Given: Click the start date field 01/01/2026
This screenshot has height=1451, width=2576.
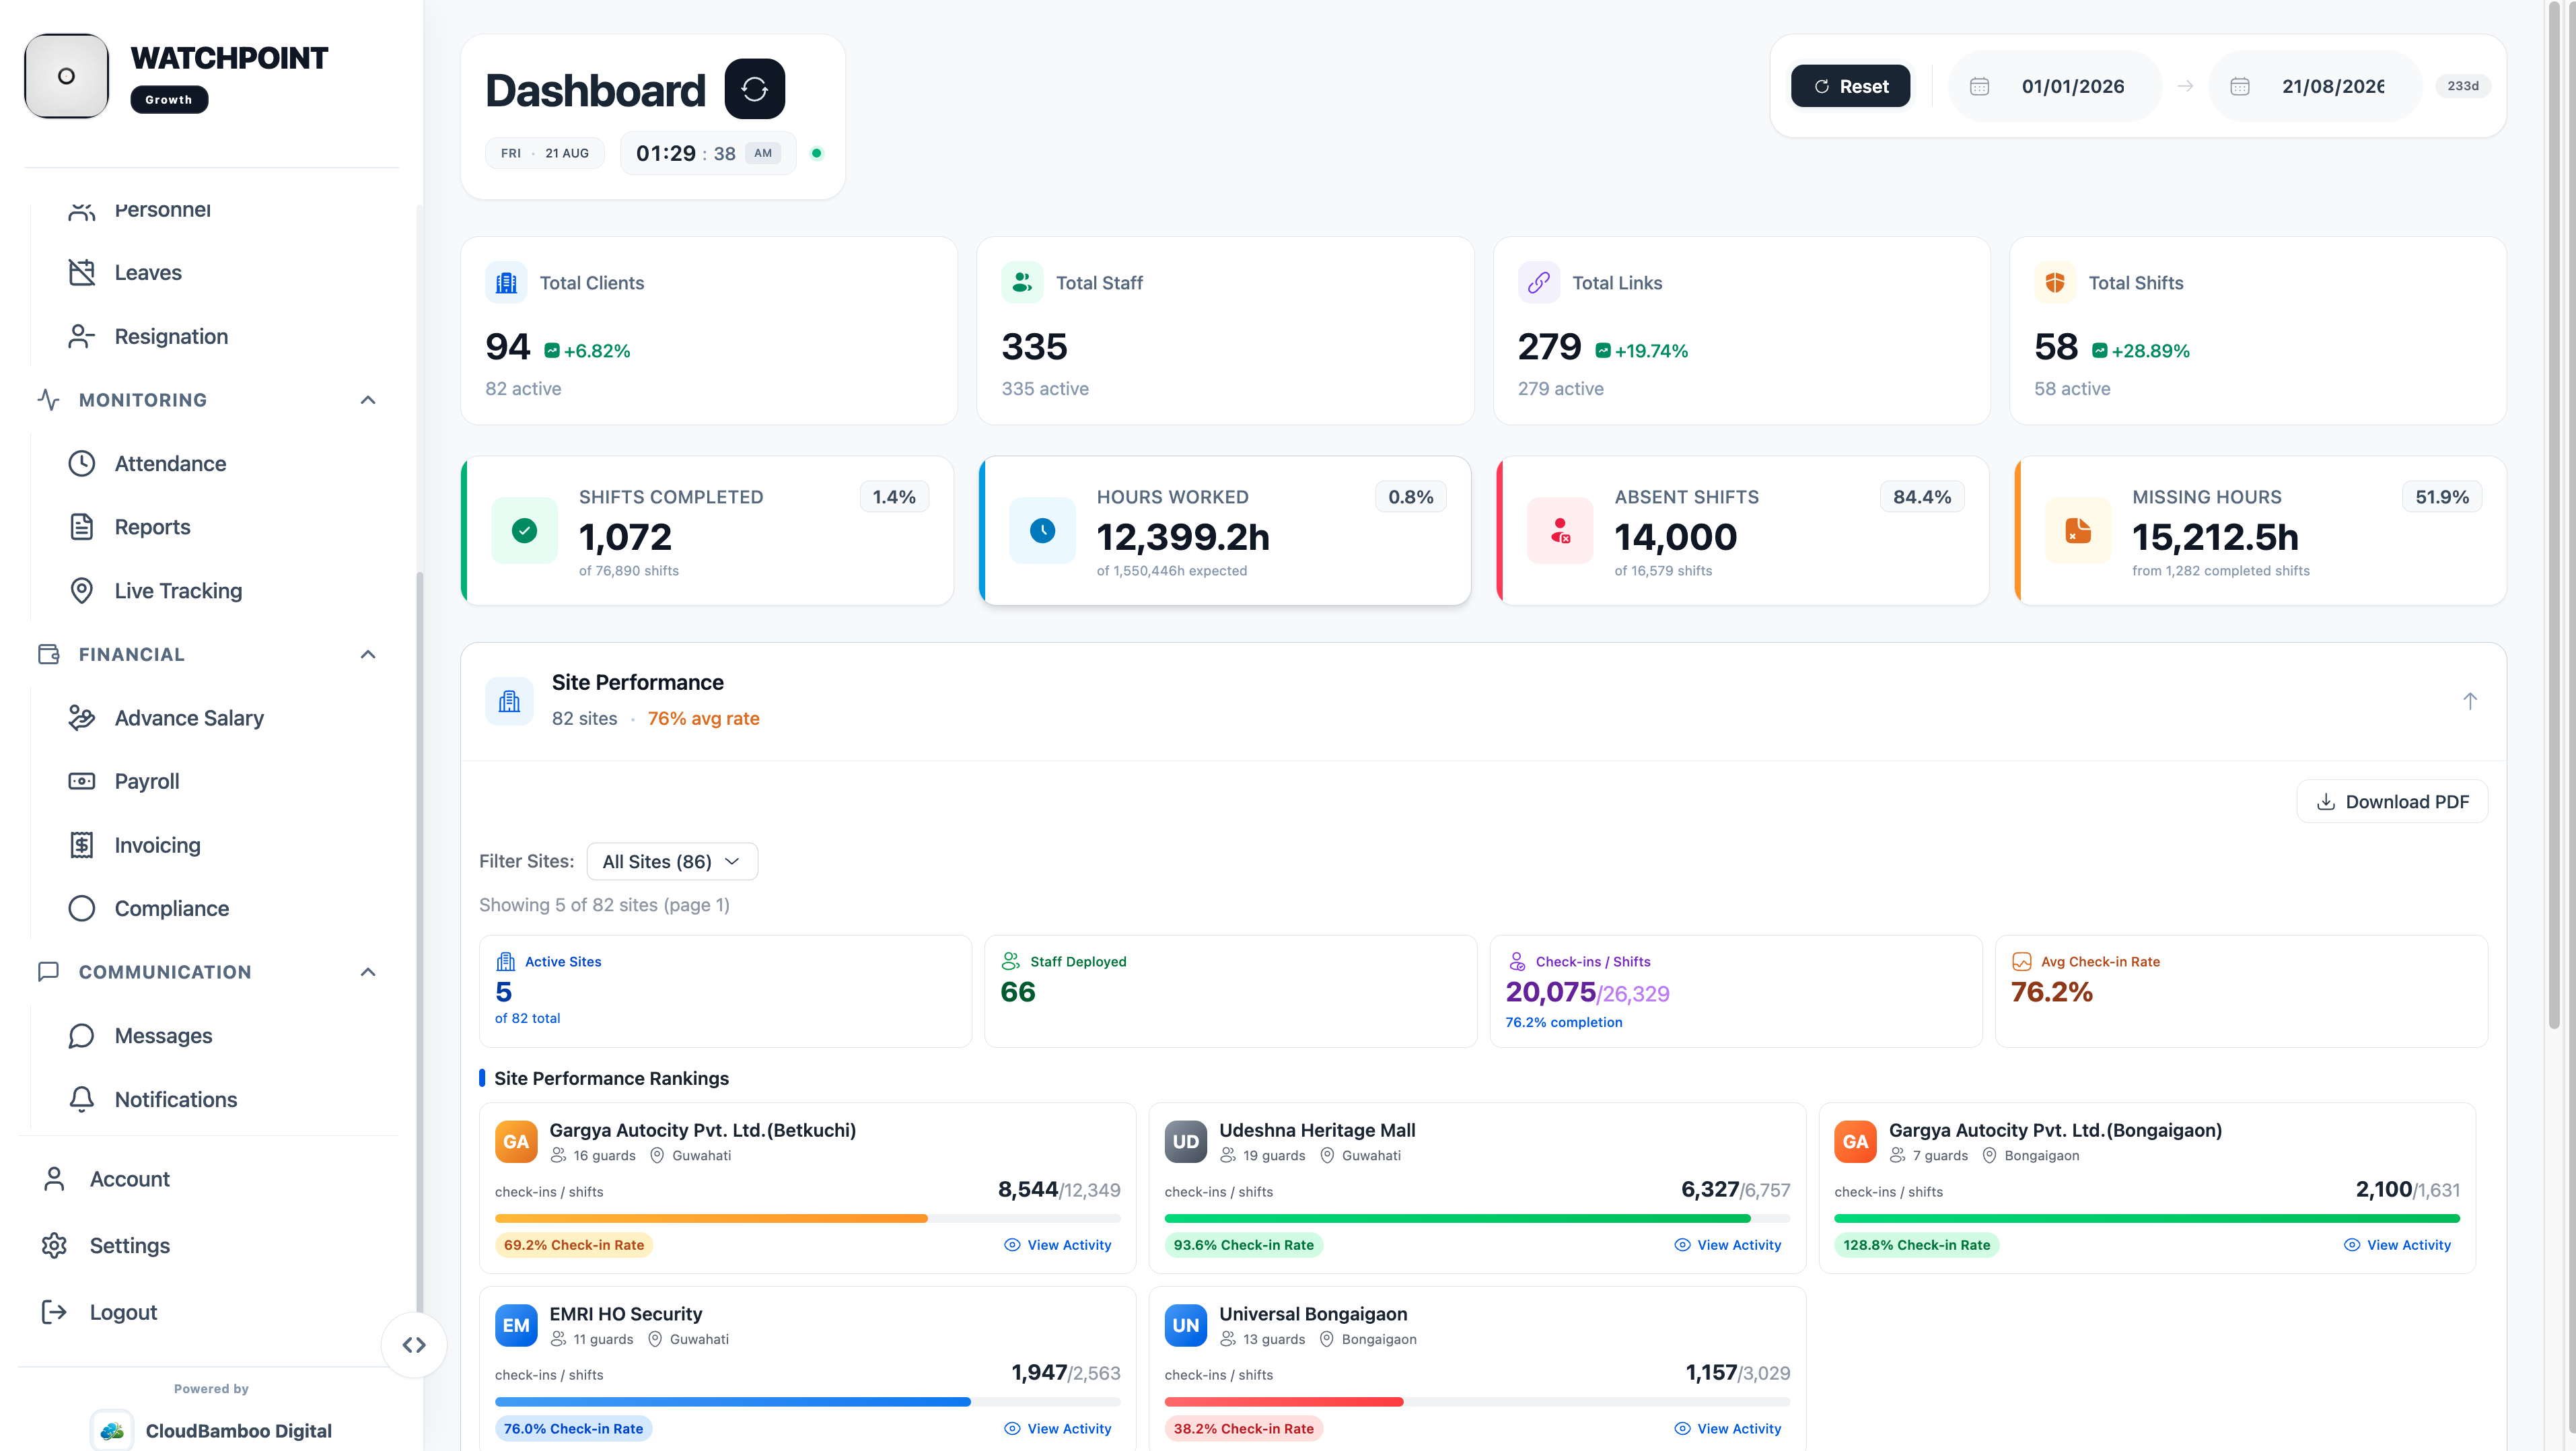Looking at the screenshot, I should point(2055,87).
